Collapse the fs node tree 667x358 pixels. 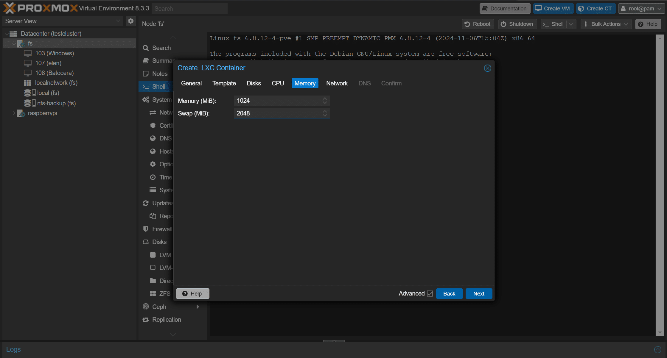pyautogui.click(x=14, y=44)
